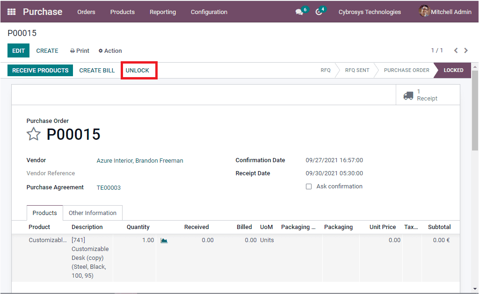The height and width of the screenshot is (294, 479).
Task: Click Mitchell Admin's profile avatar
Action: click(424, 11)
